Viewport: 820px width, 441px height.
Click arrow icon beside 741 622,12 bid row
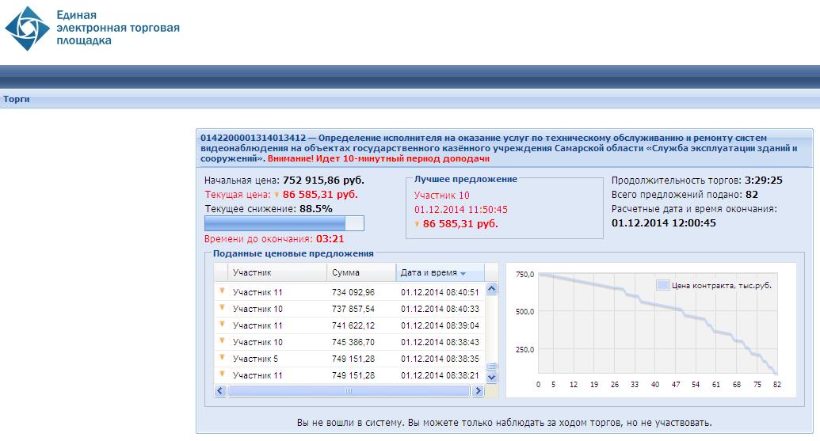point(222,325)
